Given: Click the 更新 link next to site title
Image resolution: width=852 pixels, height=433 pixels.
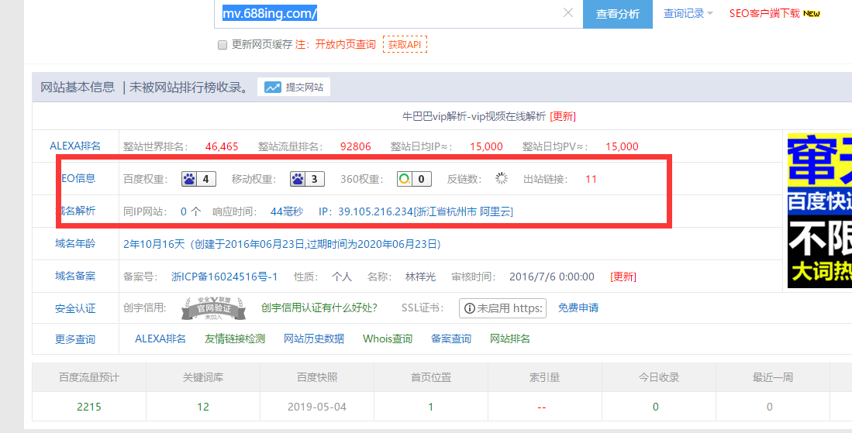Looking at the screenshot, I should (x=563, y=116).
